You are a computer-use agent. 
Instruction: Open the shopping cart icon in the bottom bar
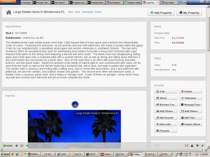point(197,146)
